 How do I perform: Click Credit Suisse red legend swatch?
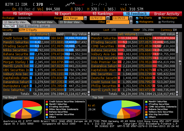(47, 102)
